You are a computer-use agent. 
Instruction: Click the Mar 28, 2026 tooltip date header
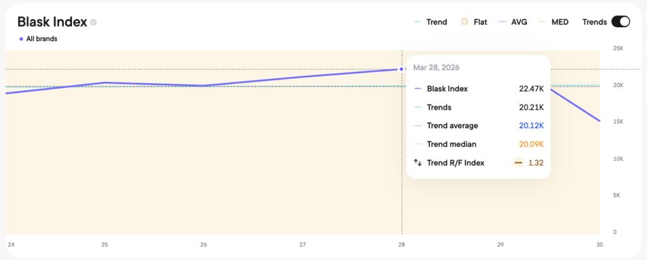click(x=436, y=68)
